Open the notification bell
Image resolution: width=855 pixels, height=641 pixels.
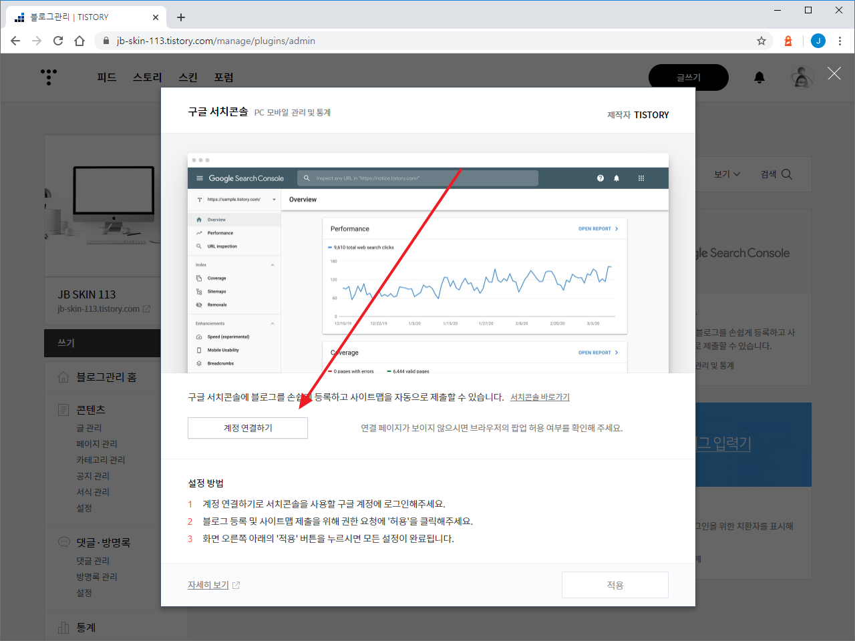[x=759, y=77]
